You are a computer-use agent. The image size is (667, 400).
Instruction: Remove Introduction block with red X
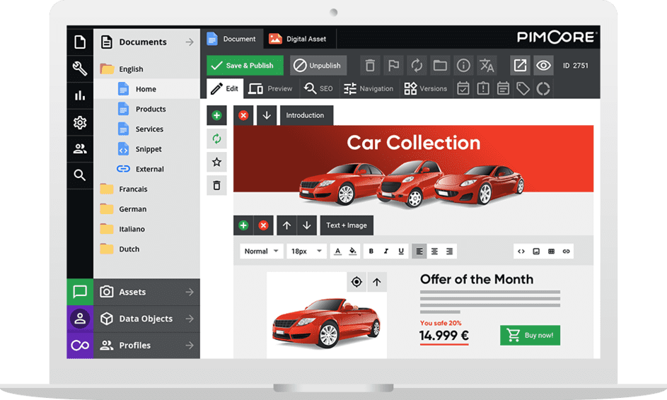click(x=243, y=115)
